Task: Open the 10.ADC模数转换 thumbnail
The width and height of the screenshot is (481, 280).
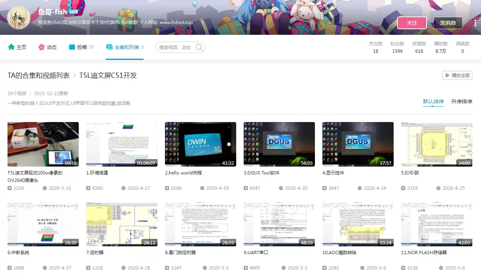Action: (358, 224)
